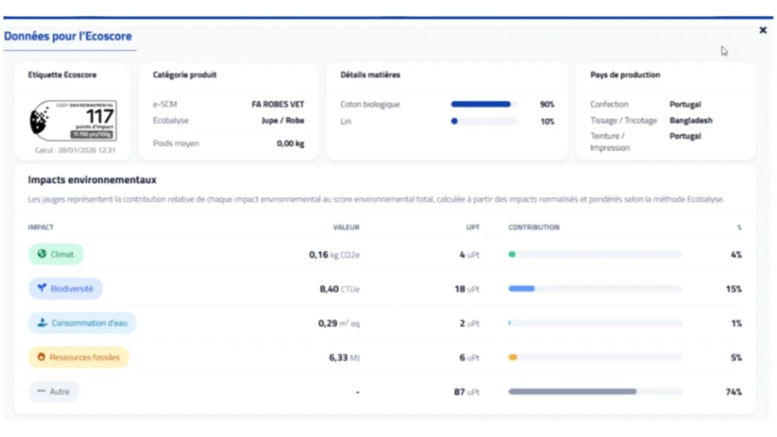Screen dimensions: 777x437
Task: Click the Consommation d'eau contribution gauge
Action: 595,323
